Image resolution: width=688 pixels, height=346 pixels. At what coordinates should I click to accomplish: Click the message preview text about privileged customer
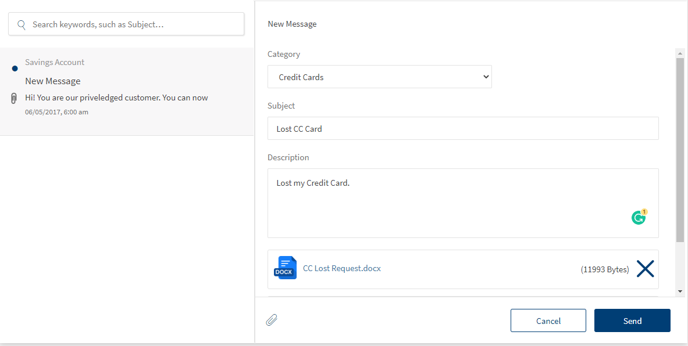[116, 98]
